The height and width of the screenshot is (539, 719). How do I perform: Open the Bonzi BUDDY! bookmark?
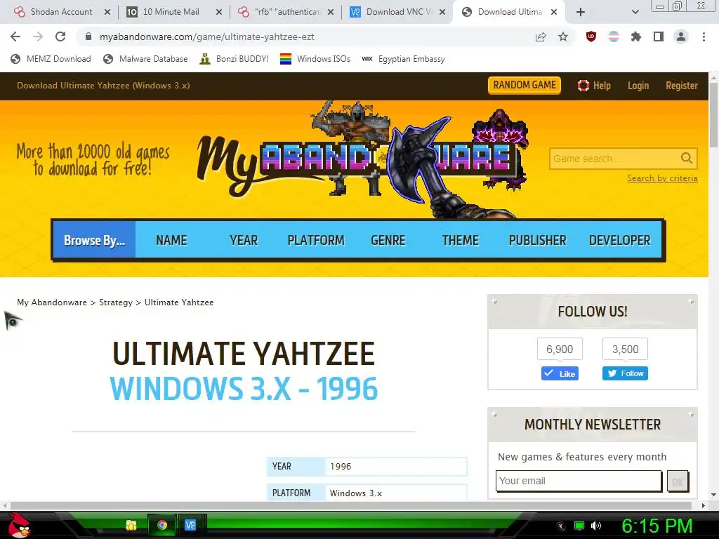[x=234, y=59]
